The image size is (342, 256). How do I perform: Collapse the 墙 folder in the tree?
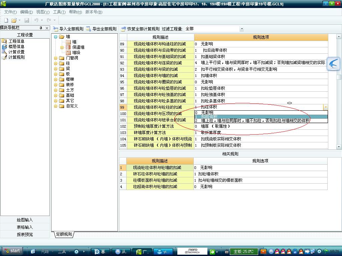pos(56,37)
